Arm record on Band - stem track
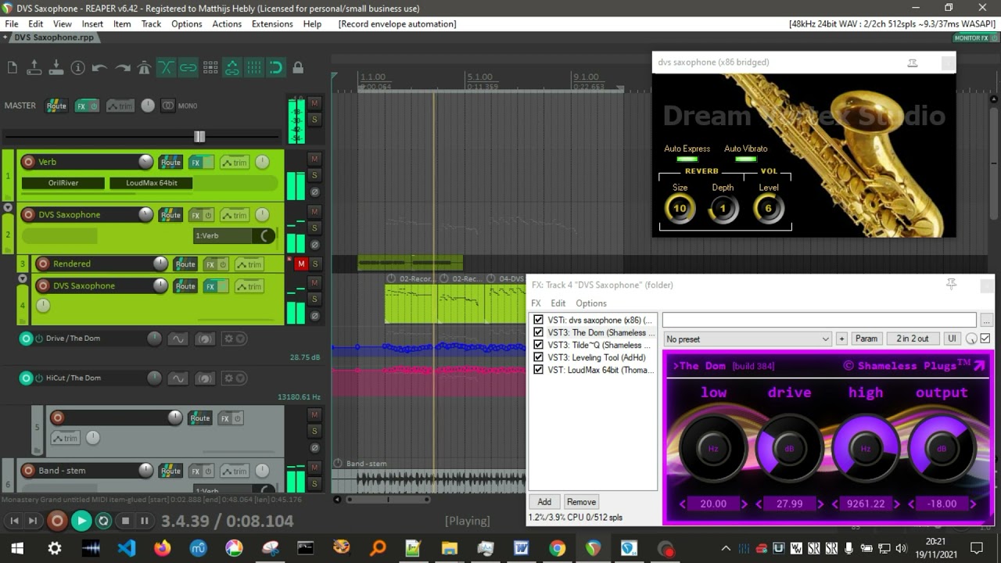 pyautogui.click(x=29, y=471)
